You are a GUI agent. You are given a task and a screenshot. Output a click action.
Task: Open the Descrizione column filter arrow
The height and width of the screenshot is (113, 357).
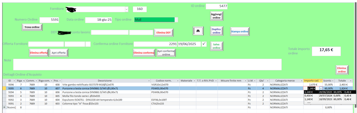pyautogui.click(x=149, y=81)
